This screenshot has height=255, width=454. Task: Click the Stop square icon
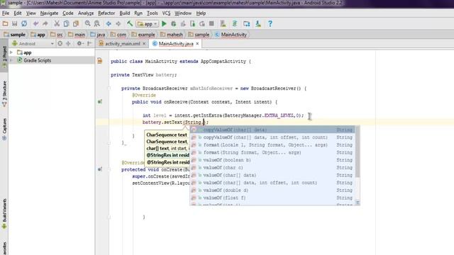(x=211, y=23)
